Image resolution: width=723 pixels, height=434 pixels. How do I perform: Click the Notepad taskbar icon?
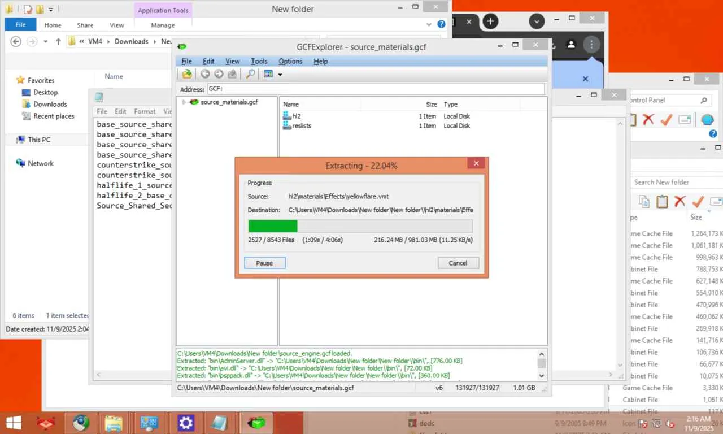[220, 423]
